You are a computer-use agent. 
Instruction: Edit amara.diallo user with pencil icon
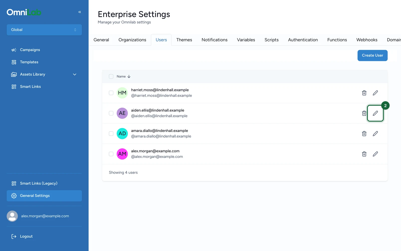click(375, 134)
